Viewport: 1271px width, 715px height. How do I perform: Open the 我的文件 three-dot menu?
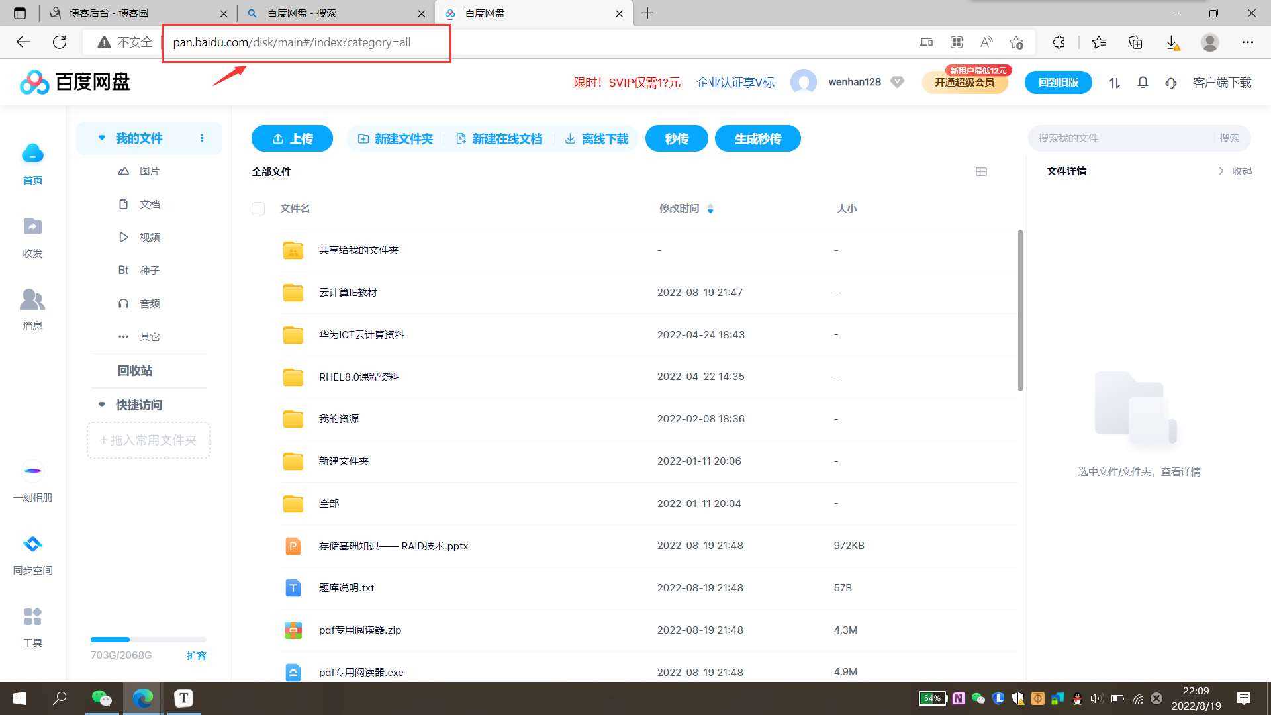[202, 138]
